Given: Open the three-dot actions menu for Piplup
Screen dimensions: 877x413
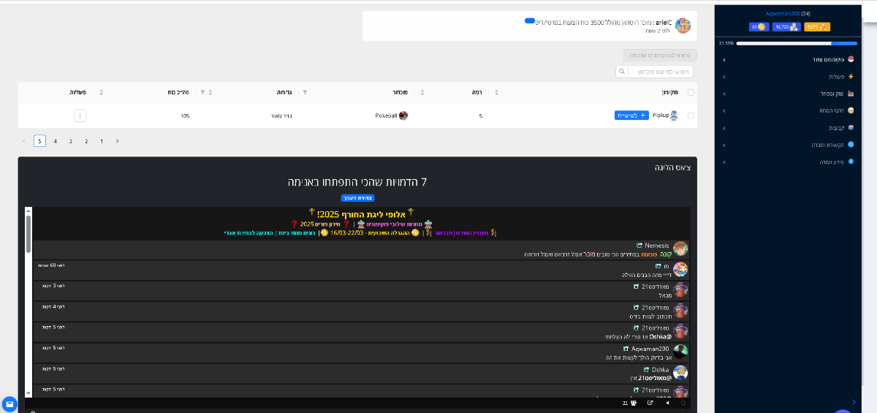Looking at the screenshot, I should 80,115.
